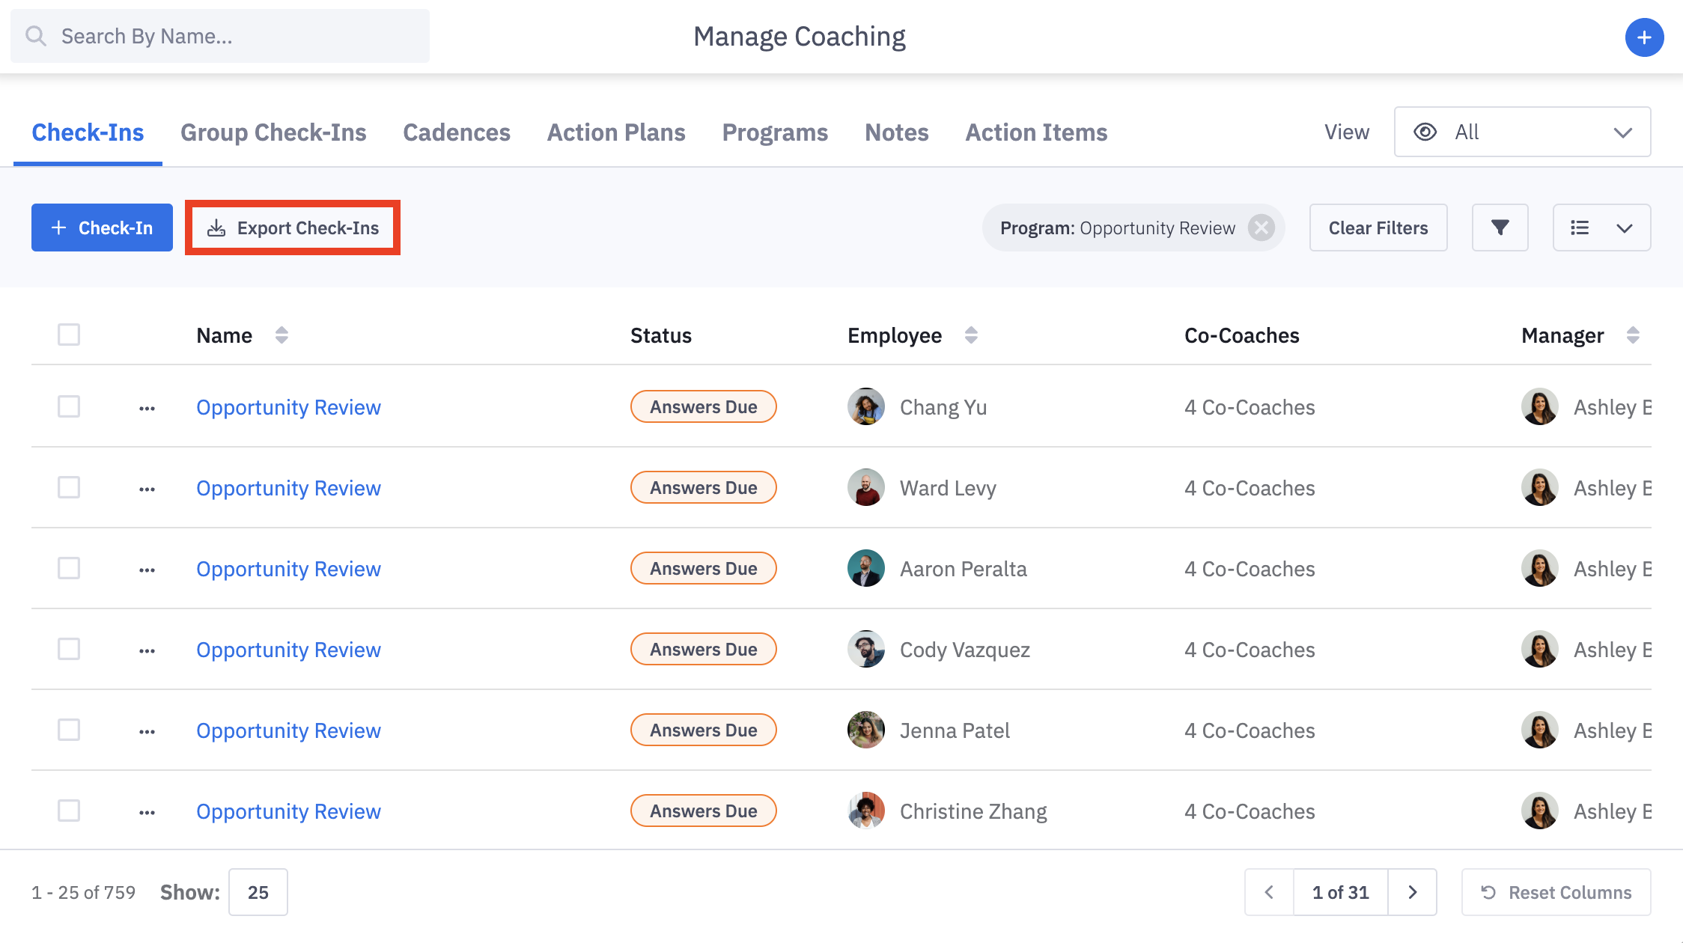Open the View All dropdown
This screenshot has width=1683, height=943.
coord(1522,132)
